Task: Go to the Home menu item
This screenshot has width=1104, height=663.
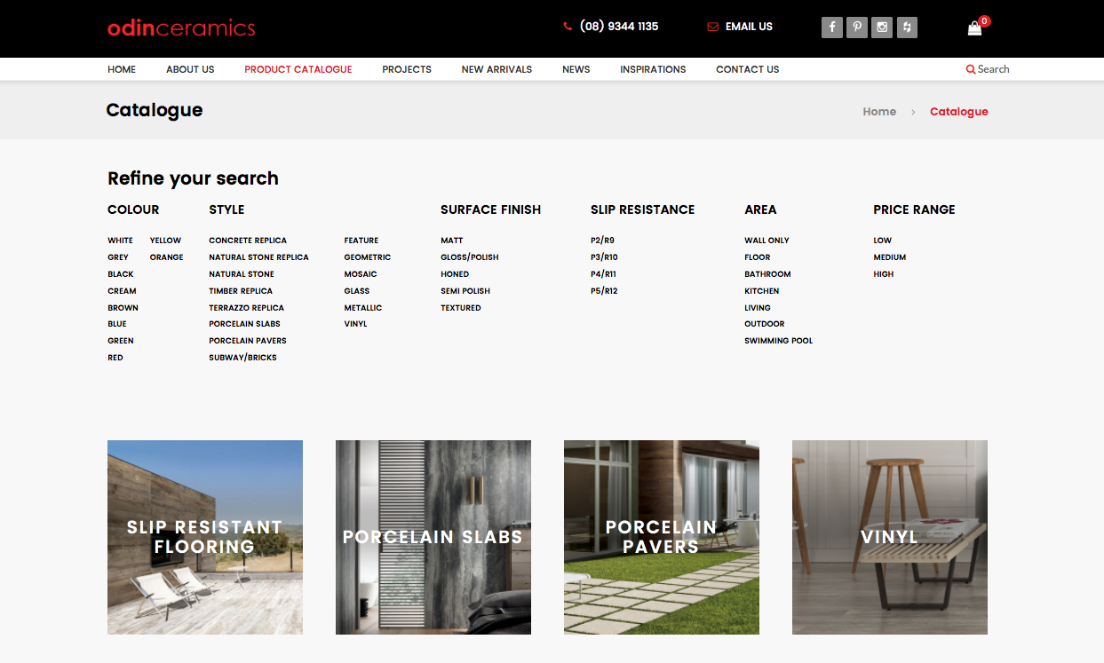Action: click(x=122, y=69)
